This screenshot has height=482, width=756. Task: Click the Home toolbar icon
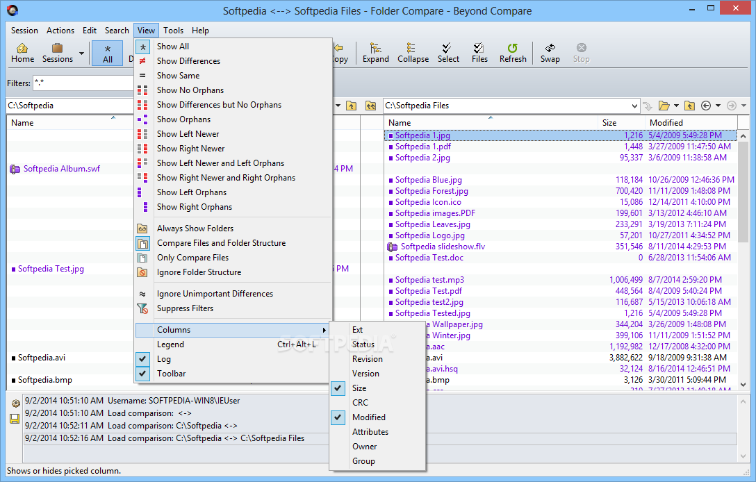click(x=22, y=53)
